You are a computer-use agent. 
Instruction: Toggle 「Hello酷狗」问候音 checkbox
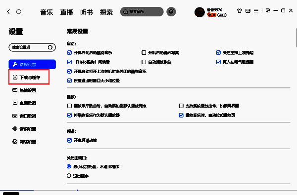tap(69, 62)
